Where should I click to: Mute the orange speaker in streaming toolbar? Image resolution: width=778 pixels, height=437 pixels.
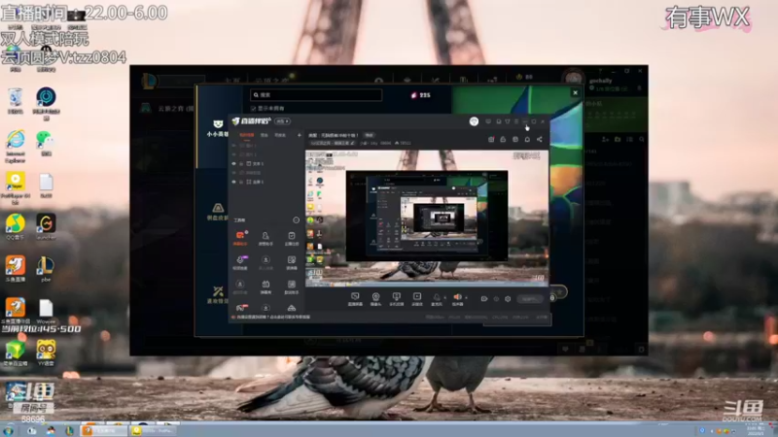click(457, 299)
